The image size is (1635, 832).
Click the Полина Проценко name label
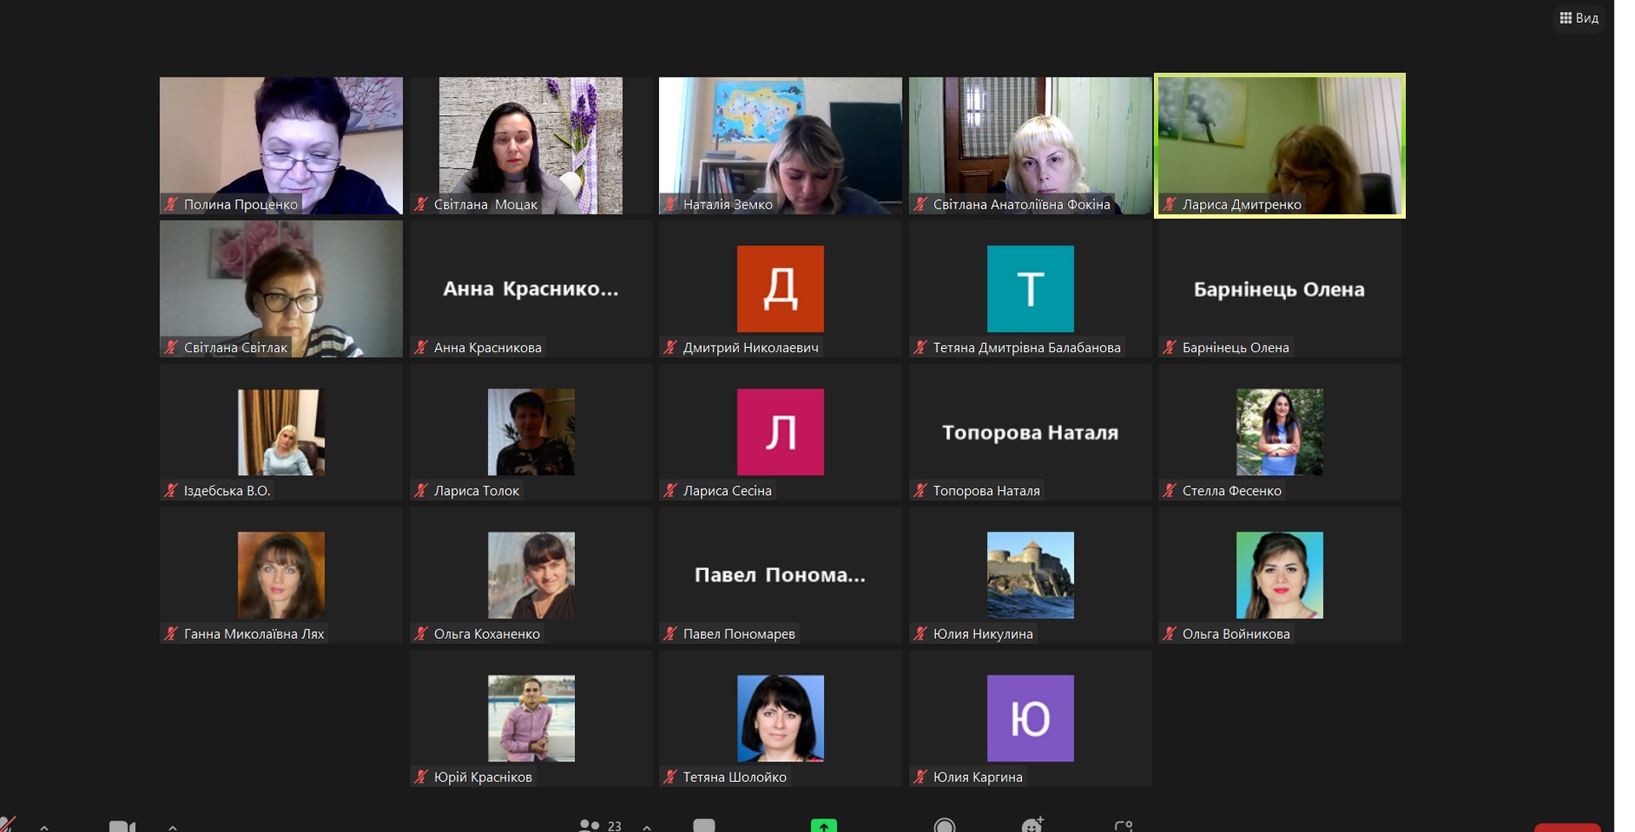click(x=240, y=204)
